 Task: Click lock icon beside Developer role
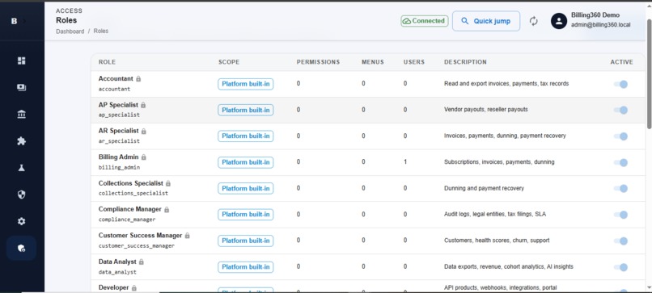(134, 287)
